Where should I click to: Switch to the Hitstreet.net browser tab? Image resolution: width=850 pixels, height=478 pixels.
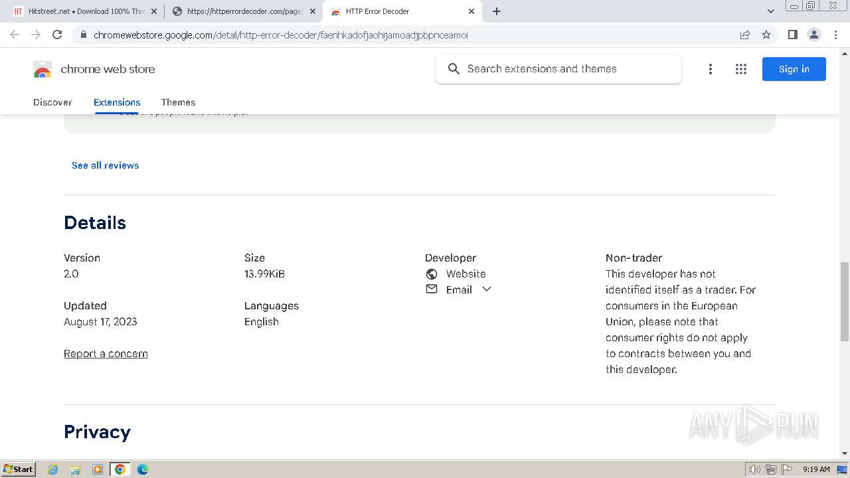point(86,11)
